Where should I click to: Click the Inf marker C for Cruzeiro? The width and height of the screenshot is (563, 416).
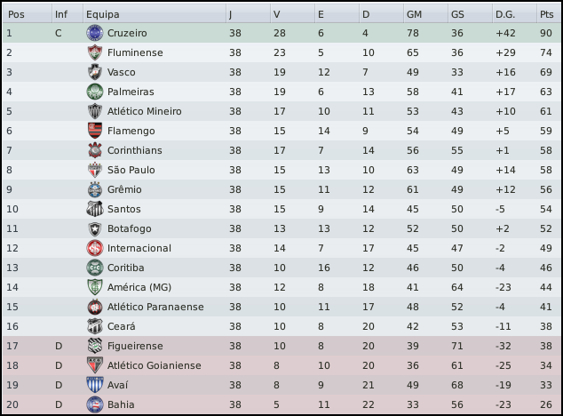click(58, 33)
